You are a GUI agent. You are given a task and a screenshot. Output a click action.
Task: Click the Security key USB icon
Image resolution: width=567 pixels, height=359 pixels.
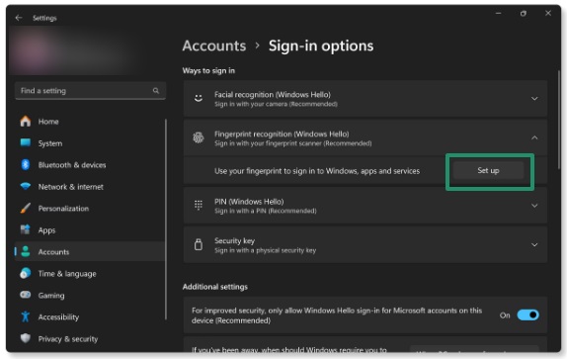point(199,244)
